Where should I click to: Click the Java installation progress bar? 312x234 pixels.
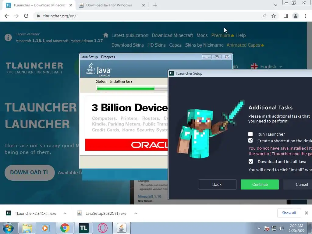point(132,88)
